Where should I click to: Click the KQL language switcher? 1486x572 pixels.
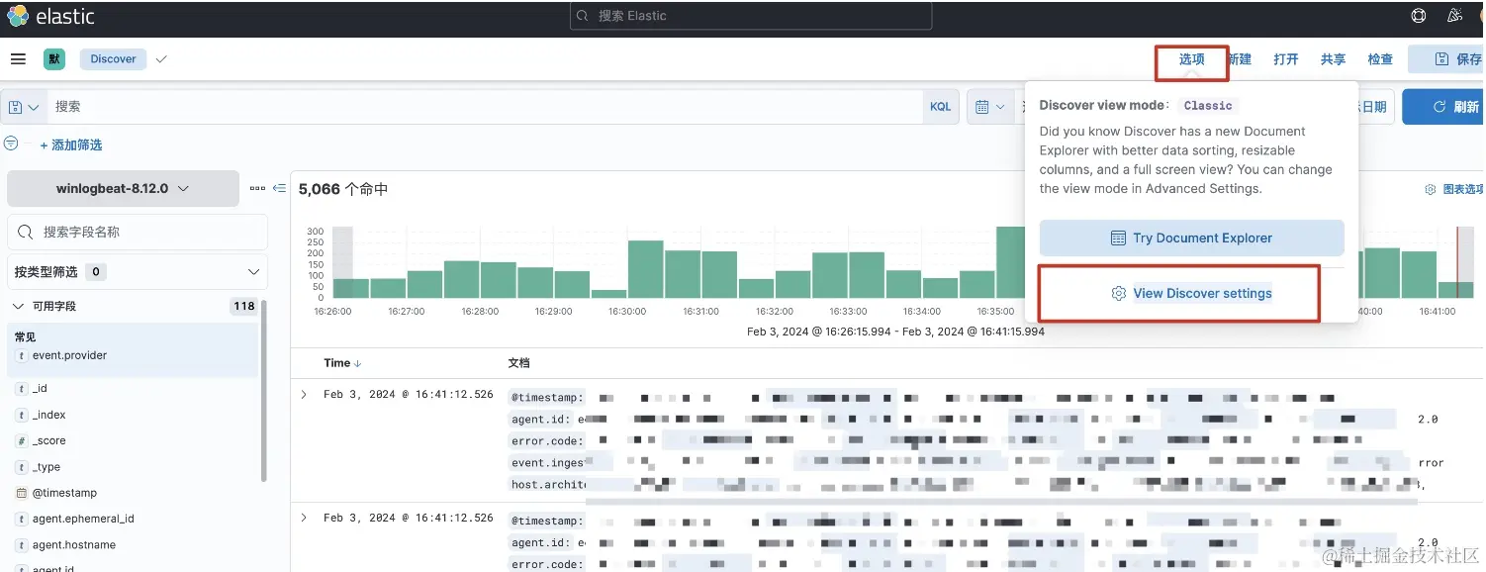[940, 107]
